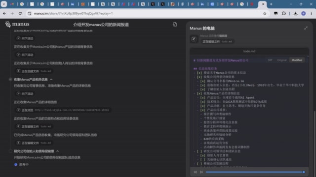Click the 思考中 status label
The image size is (316, 177).
point(24,165)
